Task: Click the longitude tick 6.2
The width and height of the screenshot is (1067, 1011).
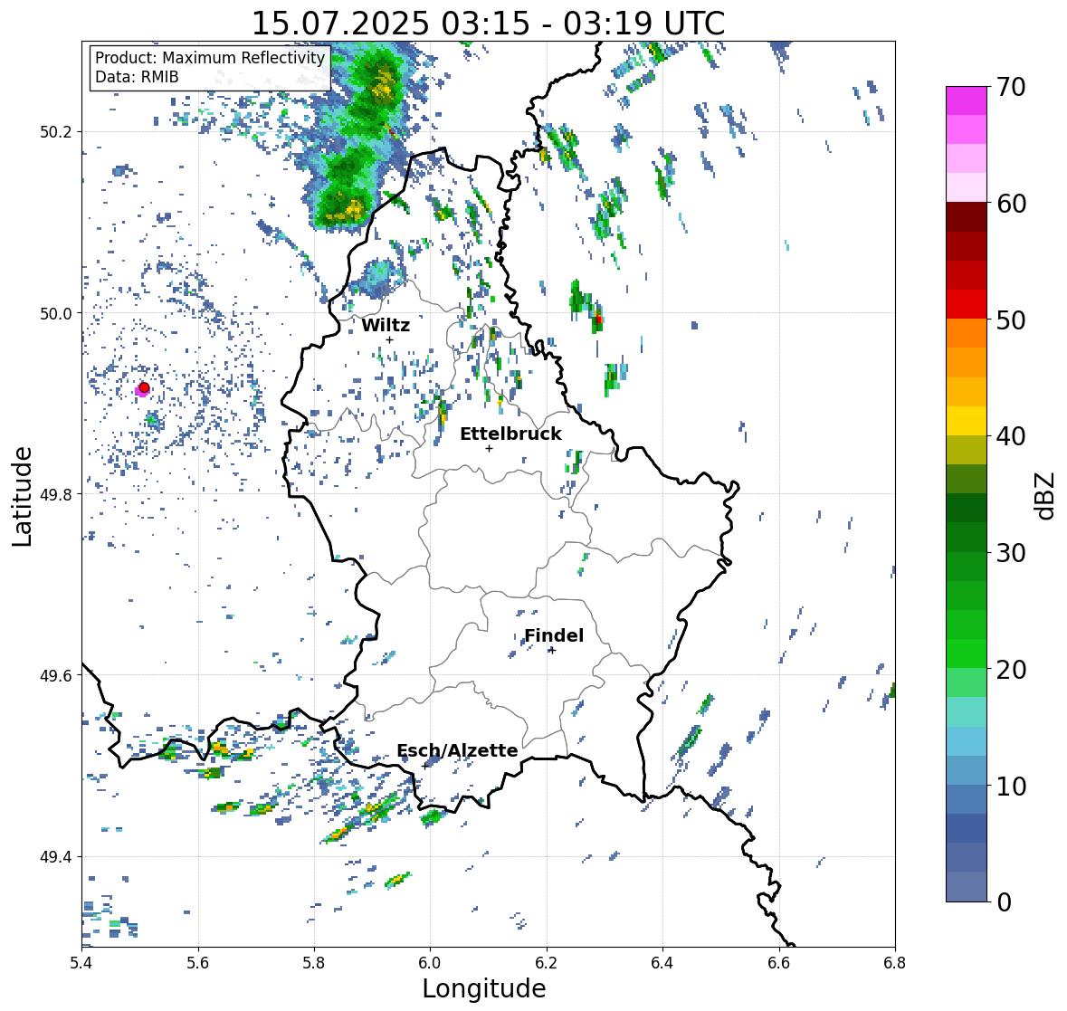Action: point(547,963)
